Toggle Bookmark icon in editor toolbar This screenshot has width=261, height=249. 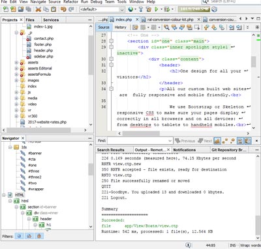click(x=222, y=27)
